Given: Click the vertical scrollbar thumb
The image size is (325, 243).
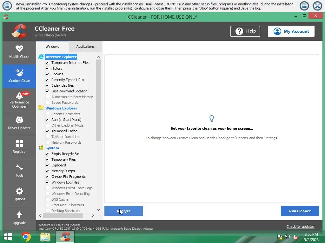Looking at the screenshot, I should click(98, 100).
